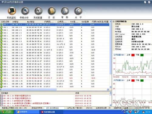Click host icon of 192.168.1.10 row
Viewport: 152px width, 114px height.
point(2,44)
